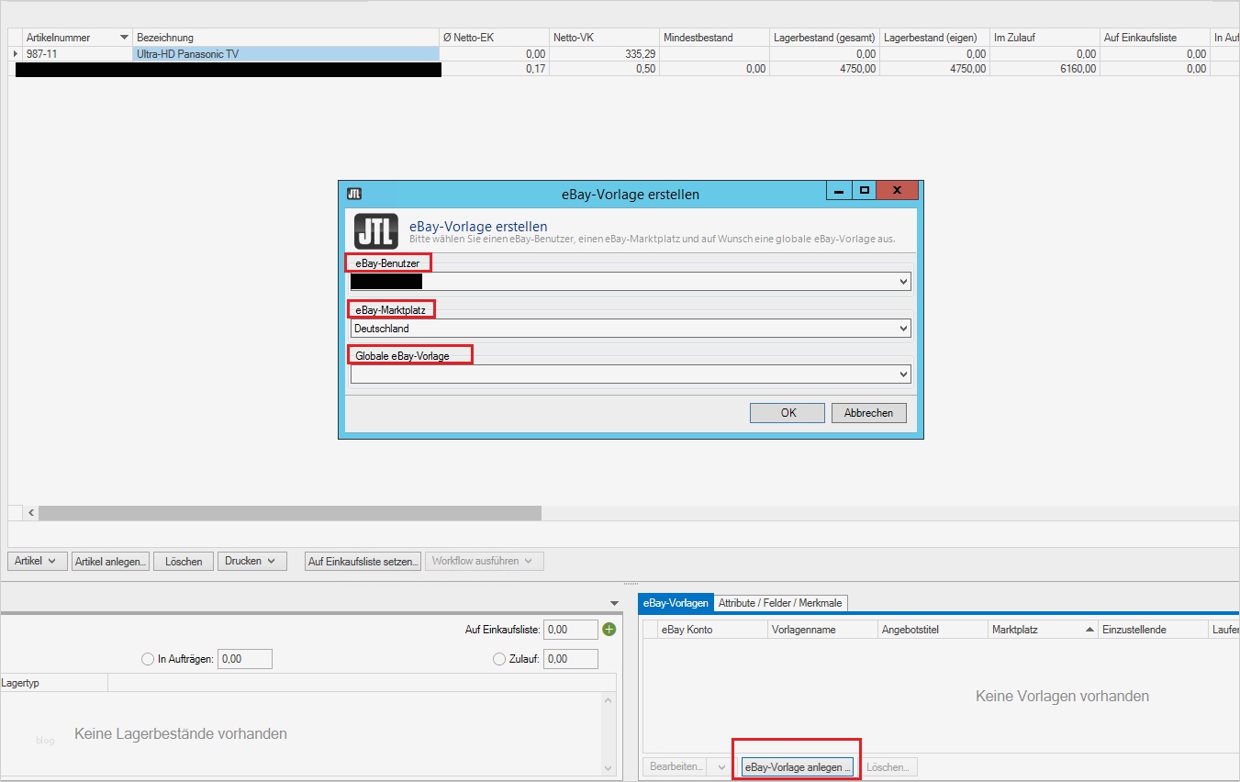This screenshot has height=782, width=1240.
Task: Switch to the eBay-Vorlagen tab
Action: coord(676,603)
